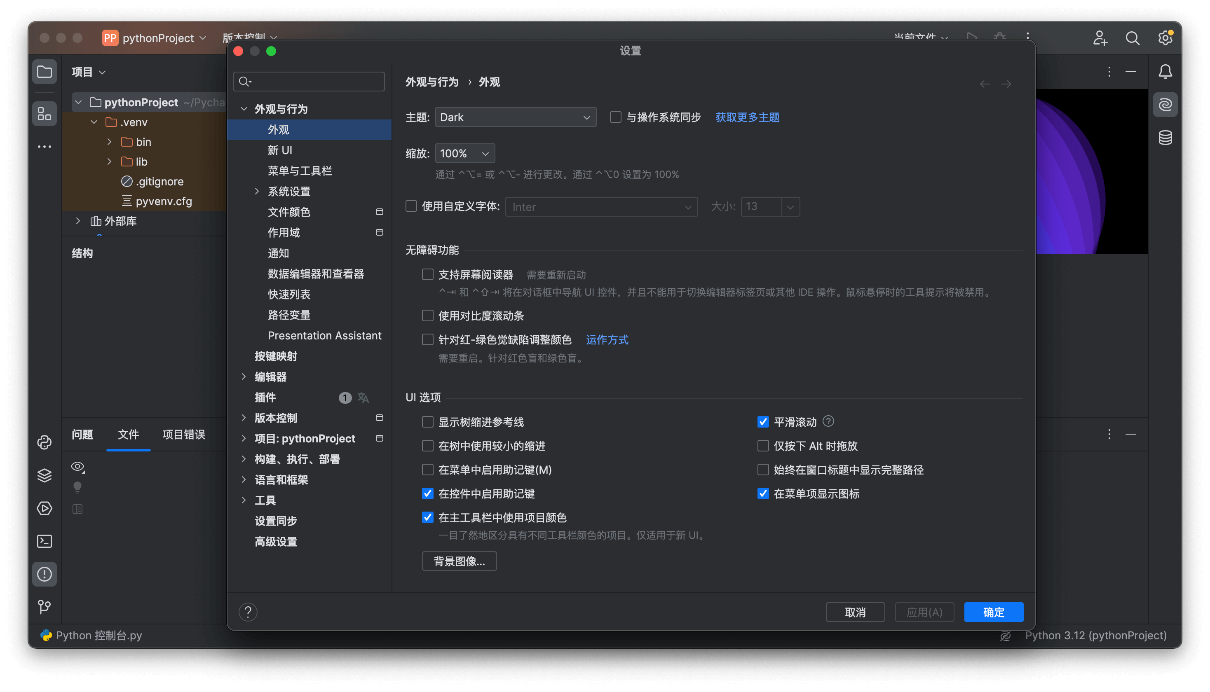The width and height of the screenshot is (1210, 692).
Task: Click the lightbulb icon in Problems panel
Action: click(x=77, y=487)
